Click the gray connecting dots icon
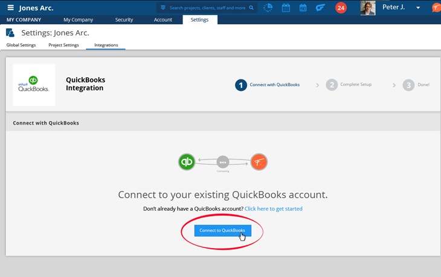This screenshot has width=441, height=277. point(223,162)
